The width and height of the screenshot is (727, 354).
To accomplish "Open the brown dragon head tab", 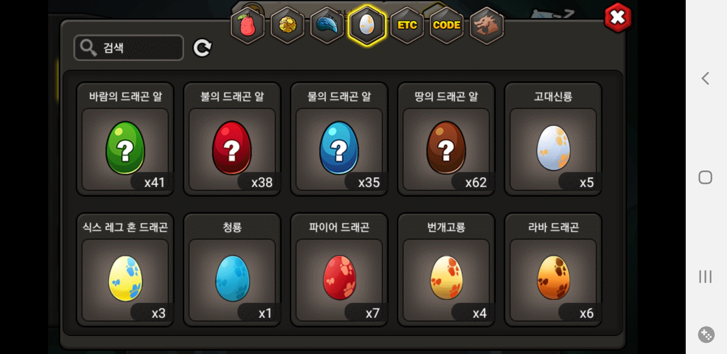I will tap(487, 26).
